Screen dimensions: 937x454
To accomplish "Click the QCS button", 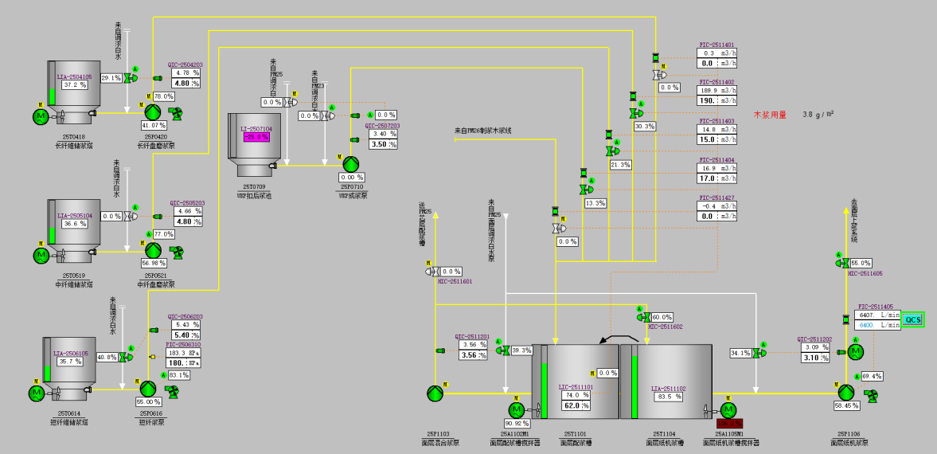I will pos(912,319).
